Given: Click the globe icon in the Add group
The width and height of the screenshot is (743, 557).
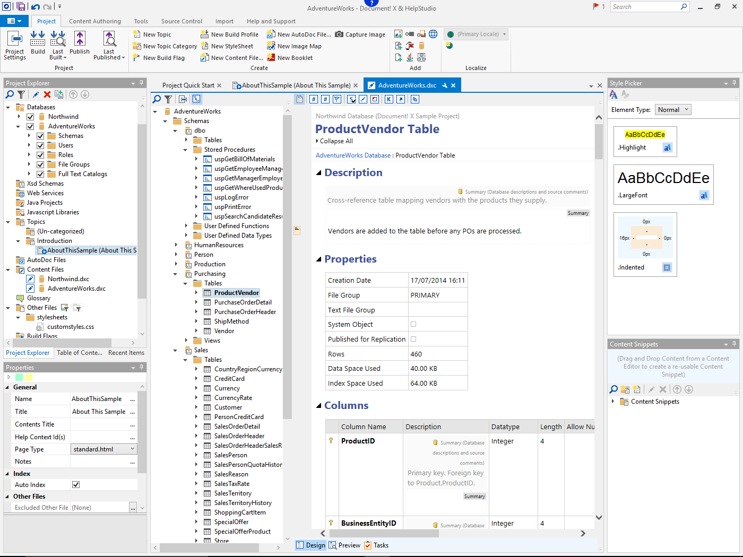Looking at the screenshot, I should 433,34.
